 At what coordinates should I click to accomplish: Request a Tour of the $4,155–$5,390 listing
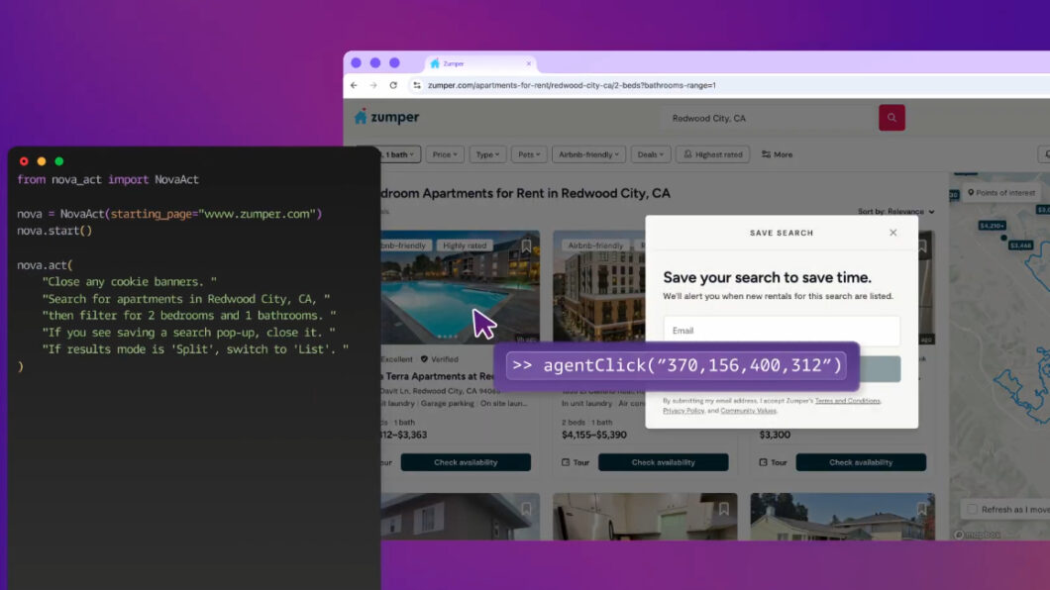pos(576,462)
